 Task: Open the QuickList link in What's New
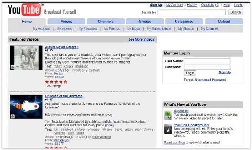point(181,111)
